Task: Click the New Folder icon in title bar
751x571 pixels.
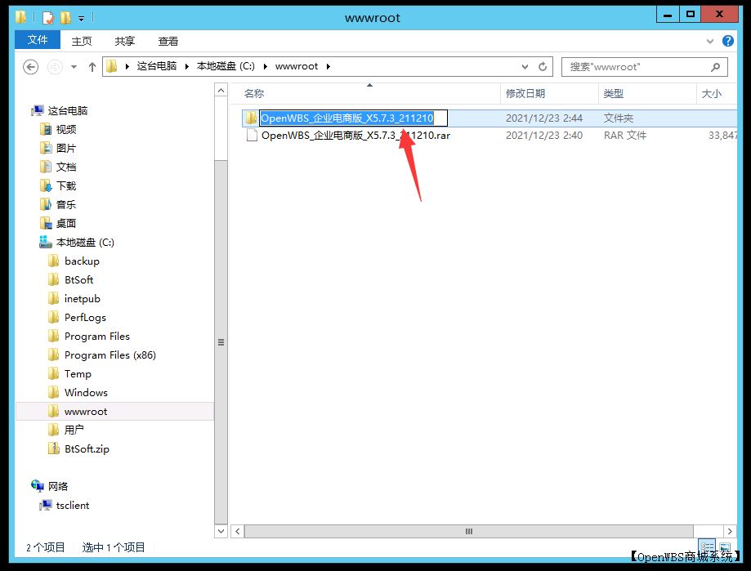Action: tap(66, 17)
